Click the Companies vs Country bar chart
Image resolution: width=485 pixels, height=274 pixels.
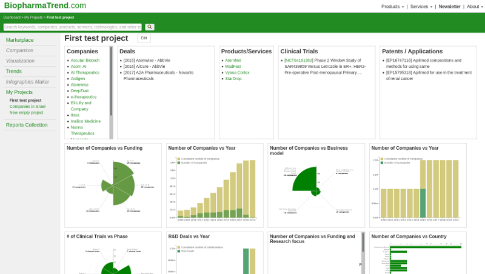(418, 257)
